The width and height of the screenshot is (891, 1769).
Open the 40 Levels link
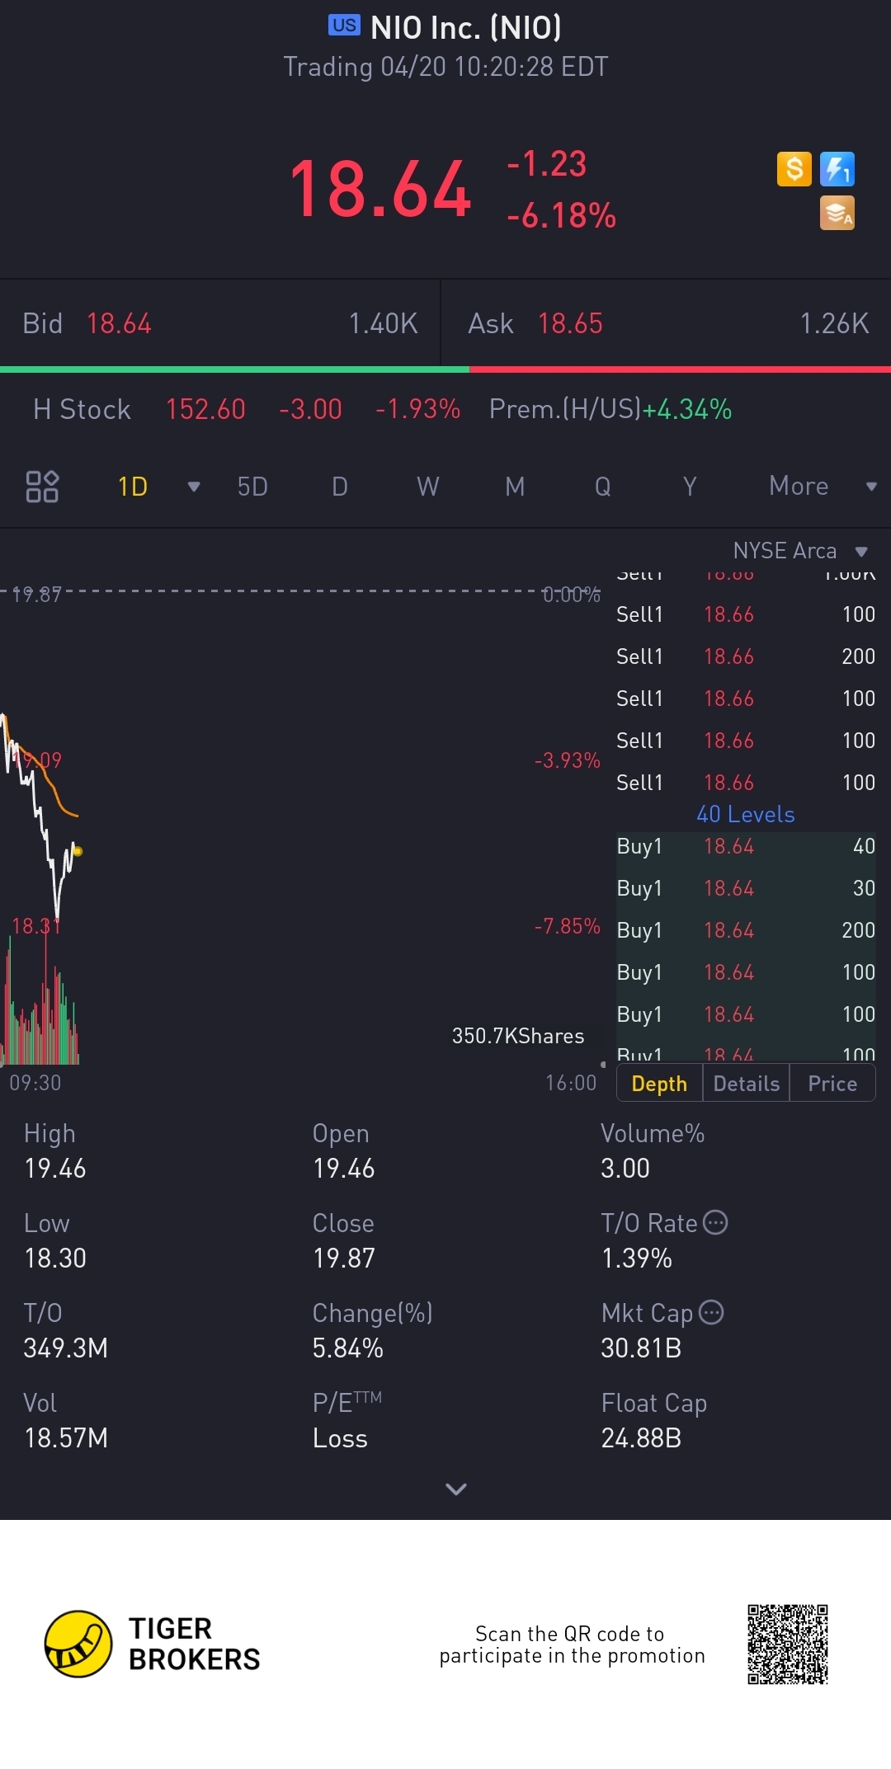coord(746,815)
